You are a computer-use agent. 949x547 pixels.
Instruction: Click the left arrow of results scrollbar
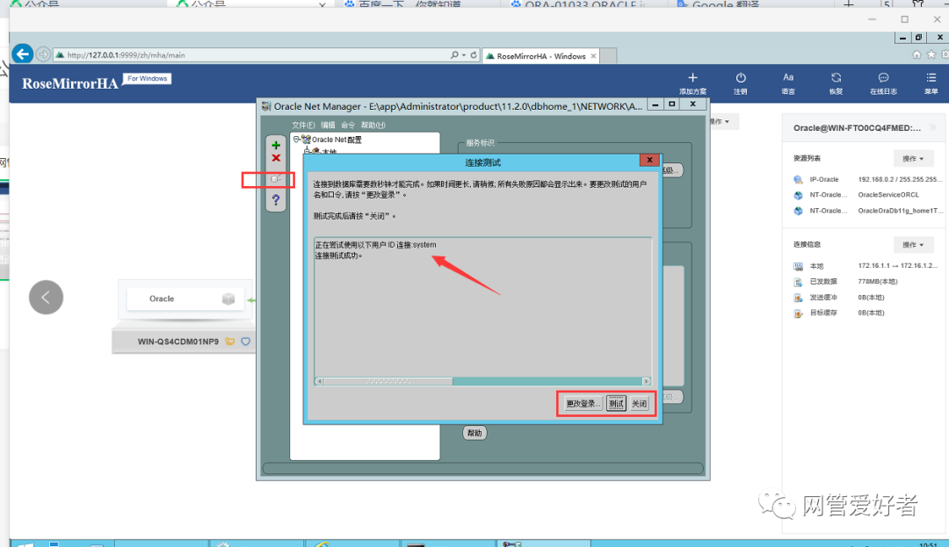coord(319,381)
